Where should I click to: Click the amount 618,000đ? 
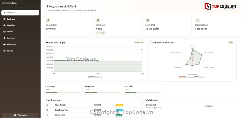tap(97, 105)
